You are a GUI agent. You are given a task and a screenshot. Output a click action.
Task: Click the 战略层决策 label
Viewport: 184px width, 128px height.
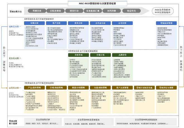coord(14,26)
